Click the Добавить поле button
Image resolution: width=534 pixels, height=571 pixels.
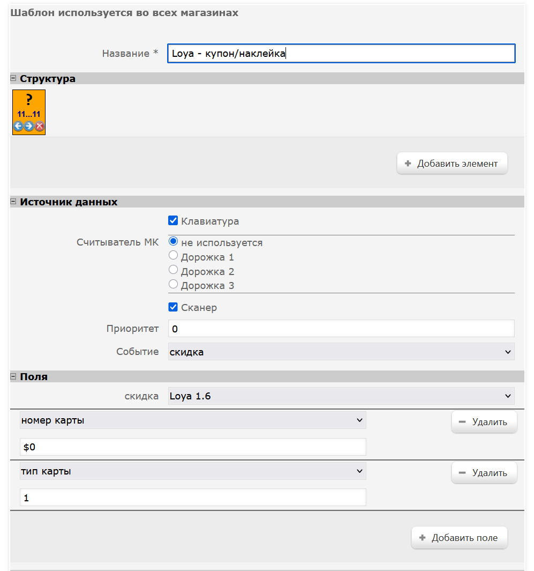click(x=459, y=538)
